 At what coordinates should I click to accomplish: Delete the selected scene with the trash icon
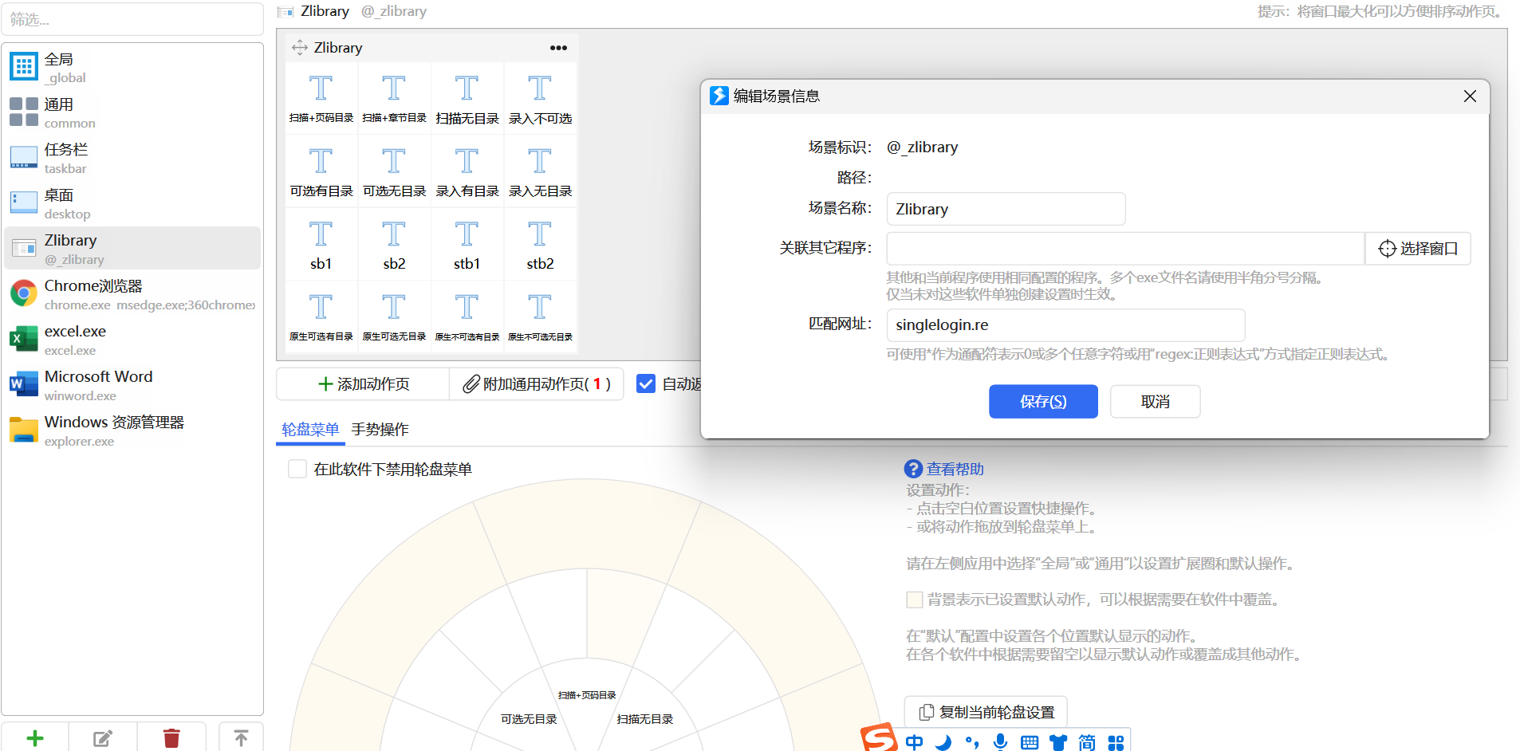pyautogui.click(x=171, y=738)
